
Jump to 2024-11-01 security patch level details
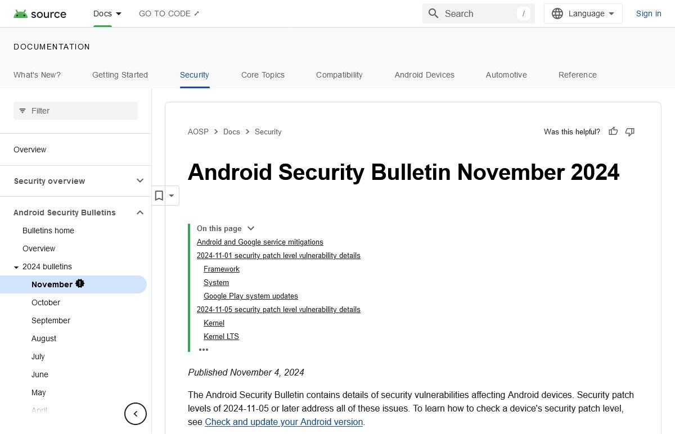(x=278, y=255)
